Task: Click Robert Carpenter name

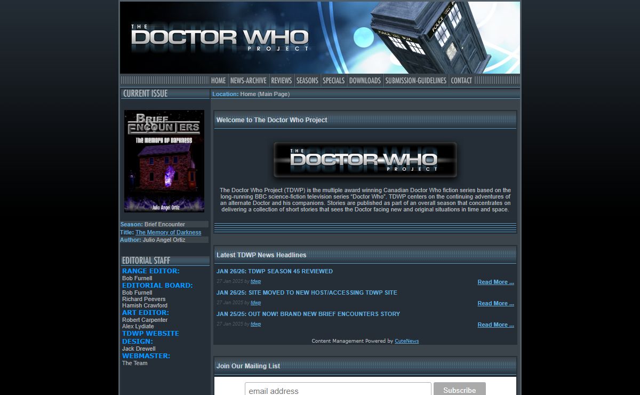Action: [145, 320]
